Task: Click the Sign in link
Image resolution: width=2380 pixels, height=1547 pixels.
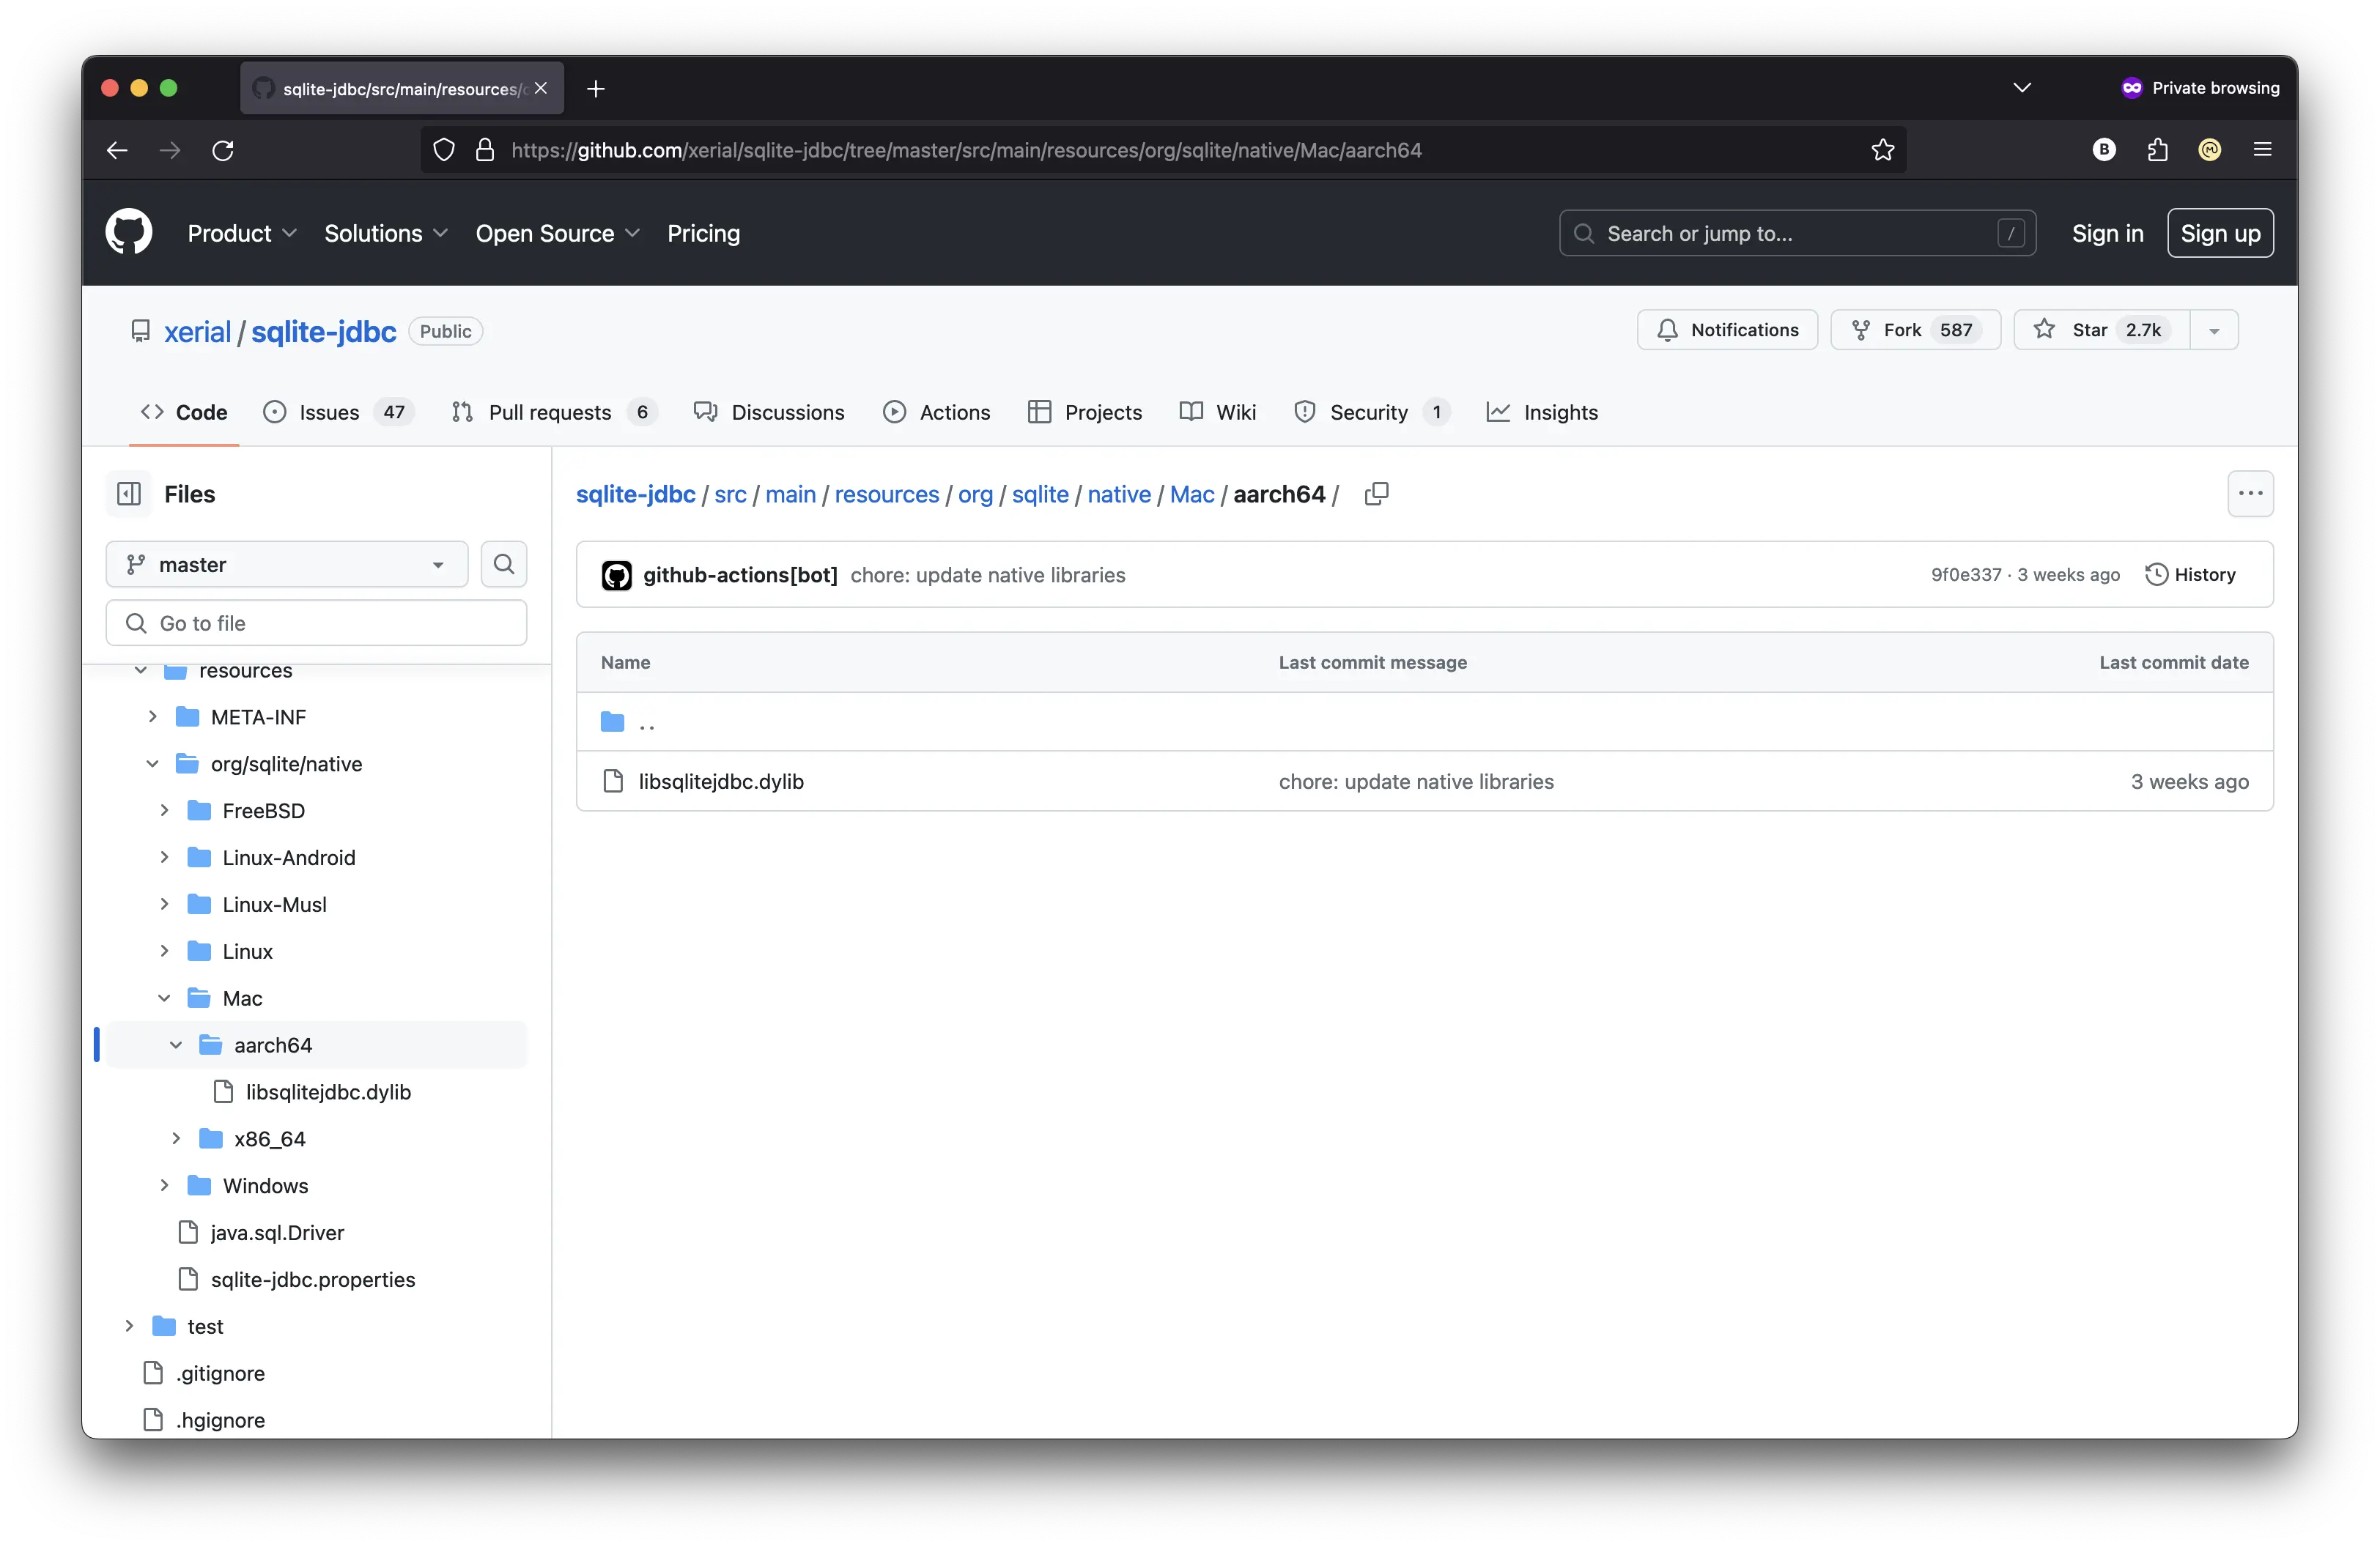Action: pyautogui.click(x=2108, y=233)
